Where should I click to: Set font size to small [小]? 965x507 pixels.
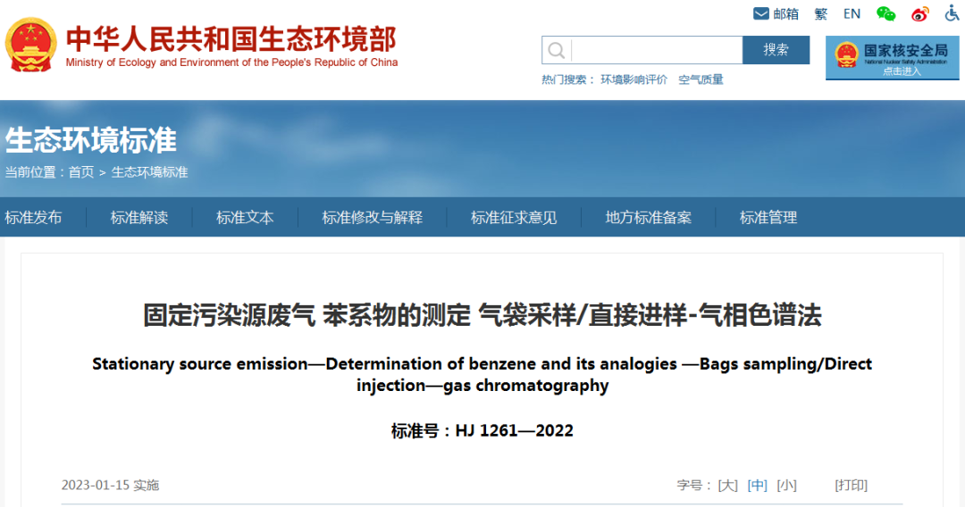[786, 486]
